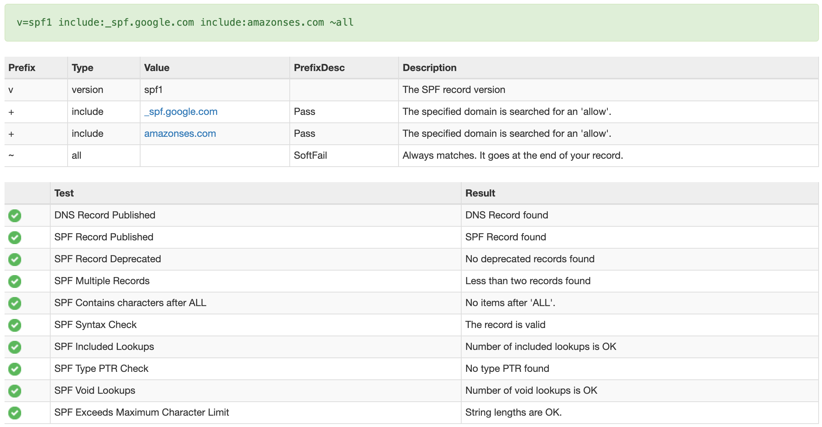
Task: Click the 'SPF Record Published' test name
Action: [104, 237]
